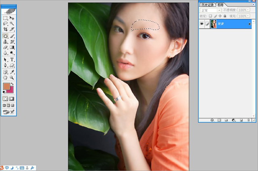
Task: Select the Slice tool
Action: click(12, 29)
